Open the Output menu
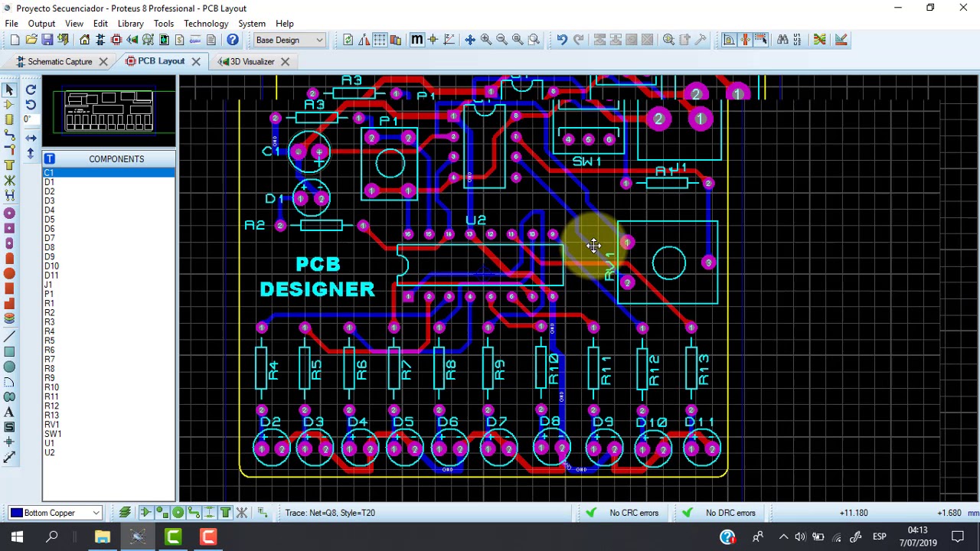This screenshot has width=980, height=551. (x=41, y=24)
